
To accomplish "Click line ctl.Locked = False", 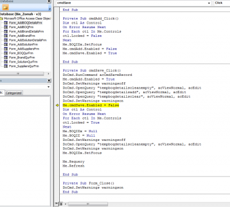I will coord(82,36).
